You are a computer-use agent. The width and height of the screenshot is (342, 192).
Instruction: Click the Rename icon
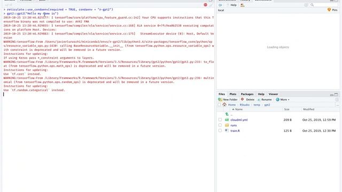tap(259, 100)
